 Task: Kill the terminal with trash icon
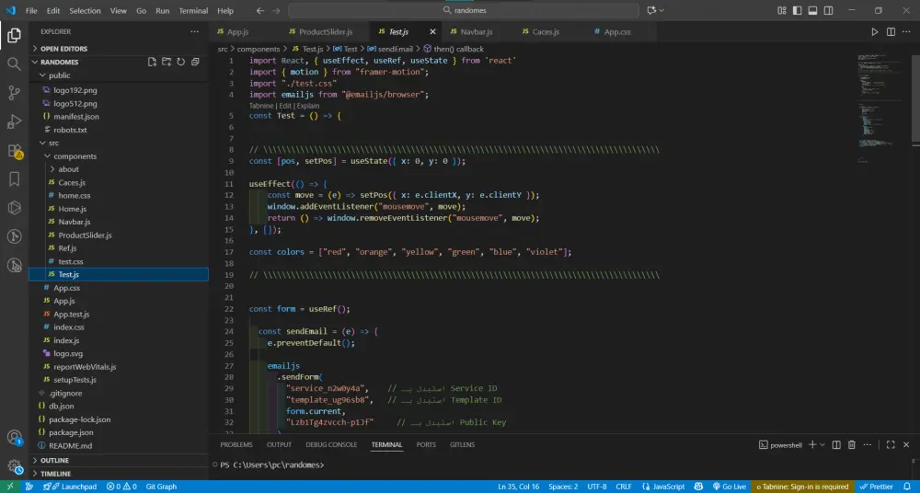pos(852,445)
